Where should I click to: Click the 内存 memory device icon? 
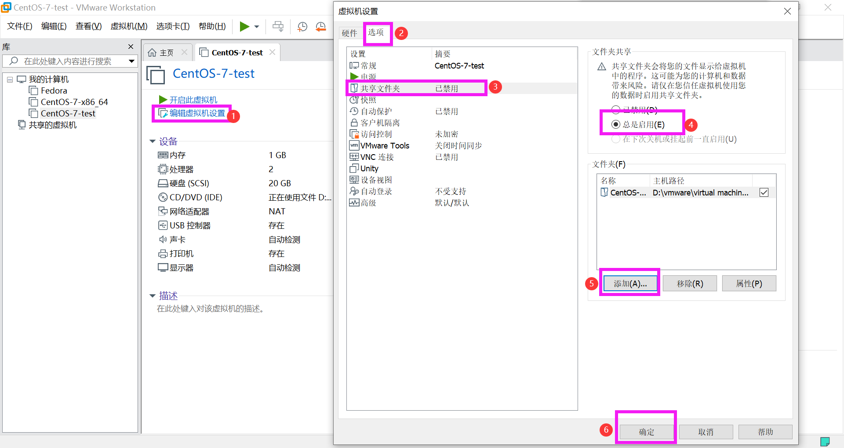[x=163, y=155]
